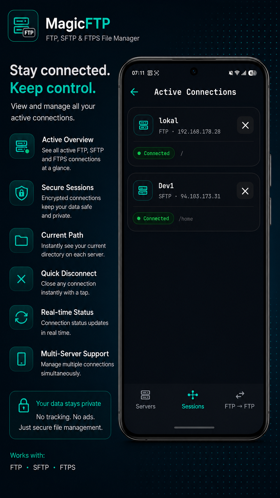Click 'FTP, SFTP & FTPS File Manager' subtitle
280x498 pixels.
93,38
